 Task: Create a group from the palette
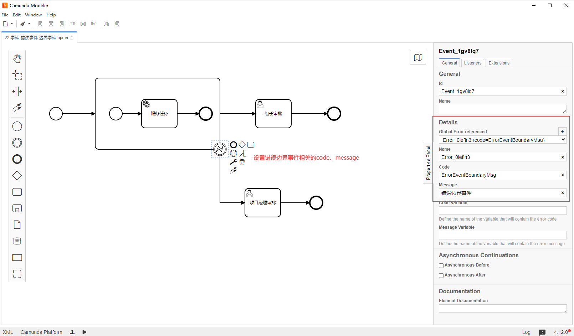17,274
